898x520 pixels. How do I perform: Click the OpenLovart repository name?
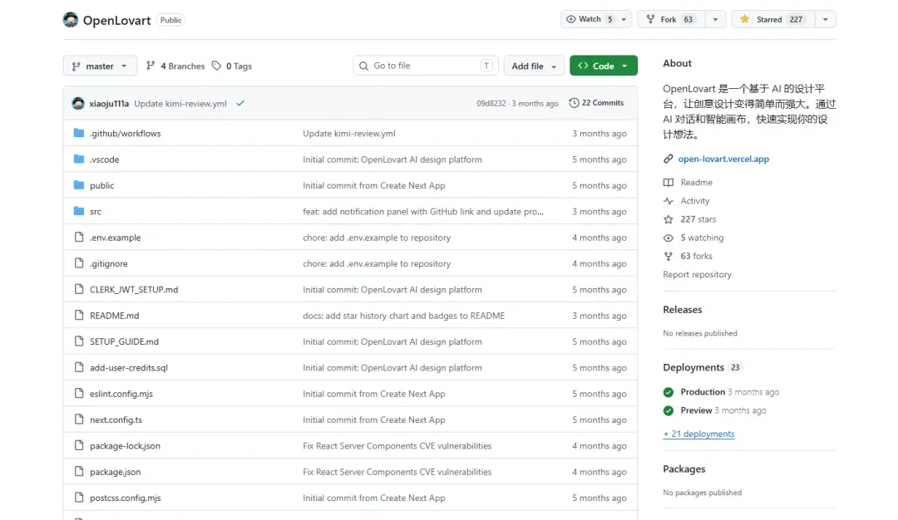tap(117, 20)
